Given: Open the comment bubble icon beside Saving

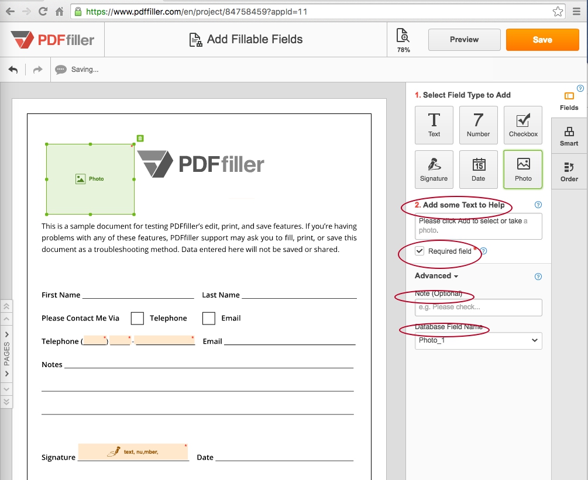Looking at the screenshot, I should coord(60,70).
